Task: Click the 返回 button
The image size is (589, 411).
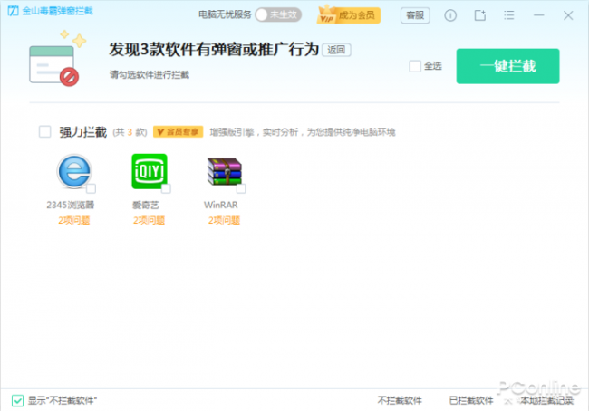Action: (336, 50)
